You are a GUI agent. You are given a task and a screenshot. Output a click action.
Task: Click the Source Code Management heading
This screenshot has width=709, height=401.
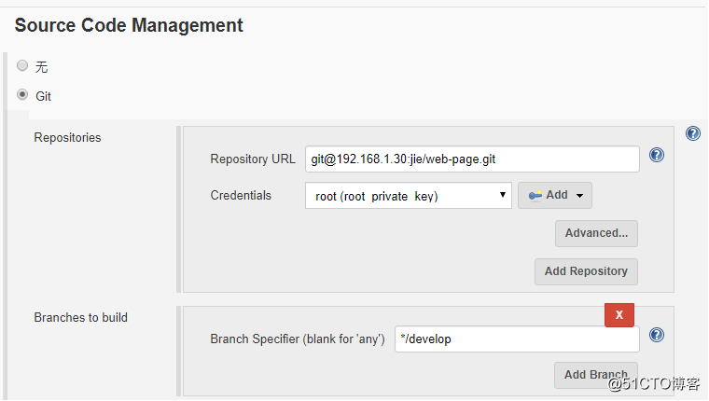[129, 26]
